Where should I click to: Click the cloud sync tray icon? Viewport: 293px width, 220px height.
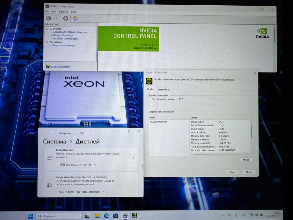coord(229,215)
